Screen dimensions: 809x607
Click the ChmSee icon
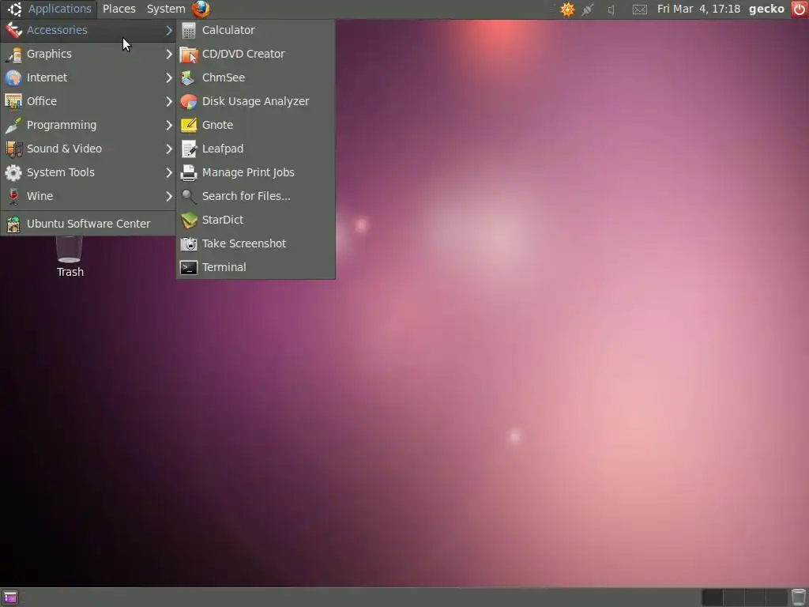pyautogui.click(x=189, y=78)
